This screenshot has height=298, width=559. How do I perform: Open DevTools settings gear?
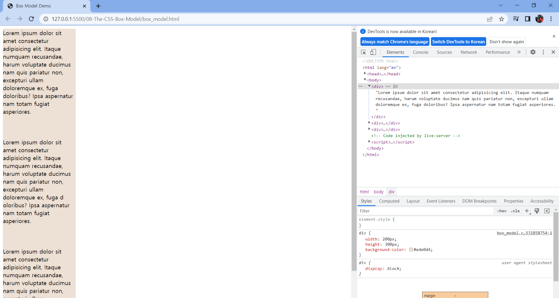(x=533, y=52)
